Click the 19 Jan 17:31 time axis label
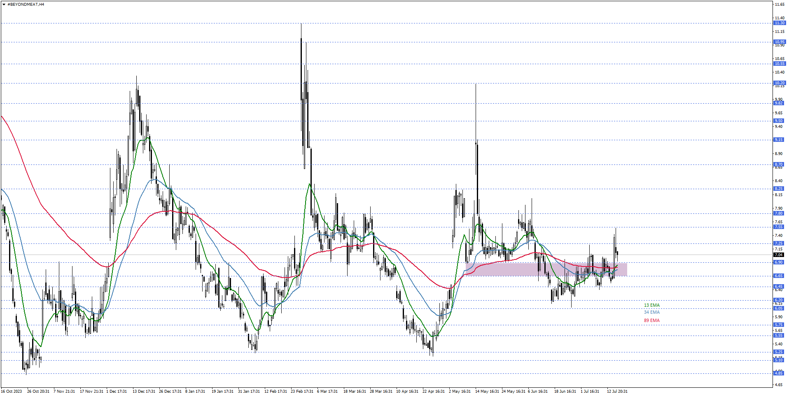This screenshot has width=789, height=396. pos(223,391)
